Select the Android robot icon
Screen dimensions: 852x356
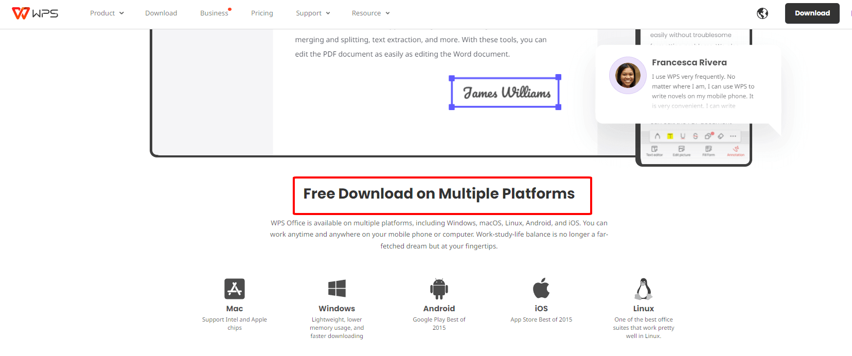439,289
